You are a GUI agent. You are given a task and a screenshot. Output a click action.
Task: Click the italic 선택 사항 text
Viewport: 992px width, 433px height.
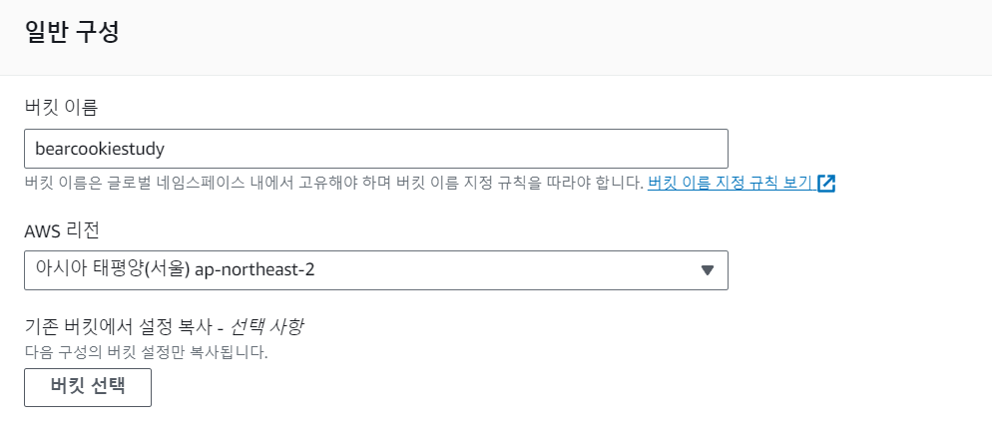(x=266, y=328)
